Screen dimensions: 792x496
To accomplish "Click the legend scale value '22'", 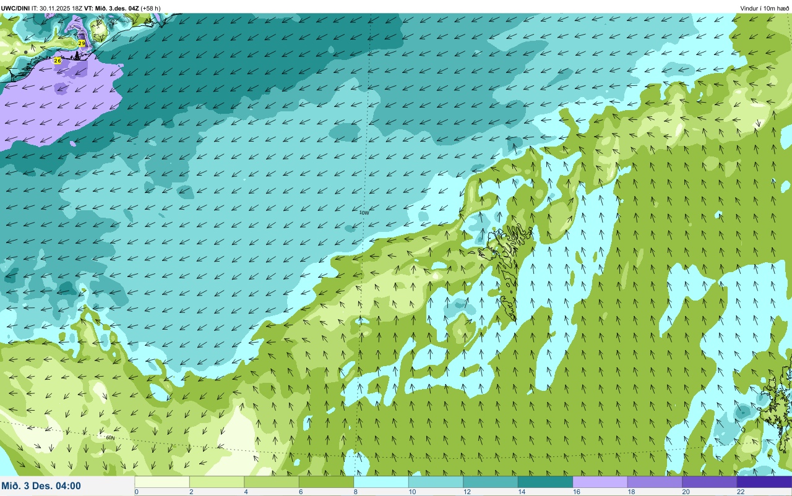I will pos(740,492).
